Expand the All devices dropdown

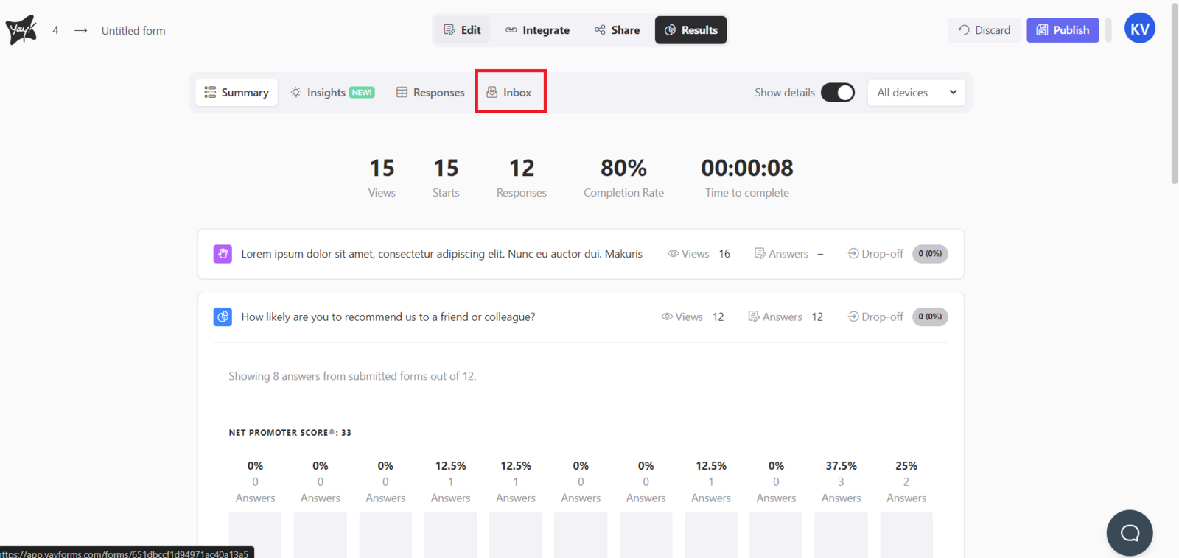pos(916,93)
